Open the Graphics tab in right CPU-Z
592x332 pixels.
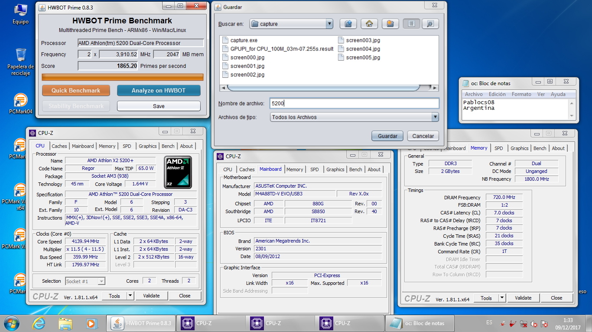[519, 148]
